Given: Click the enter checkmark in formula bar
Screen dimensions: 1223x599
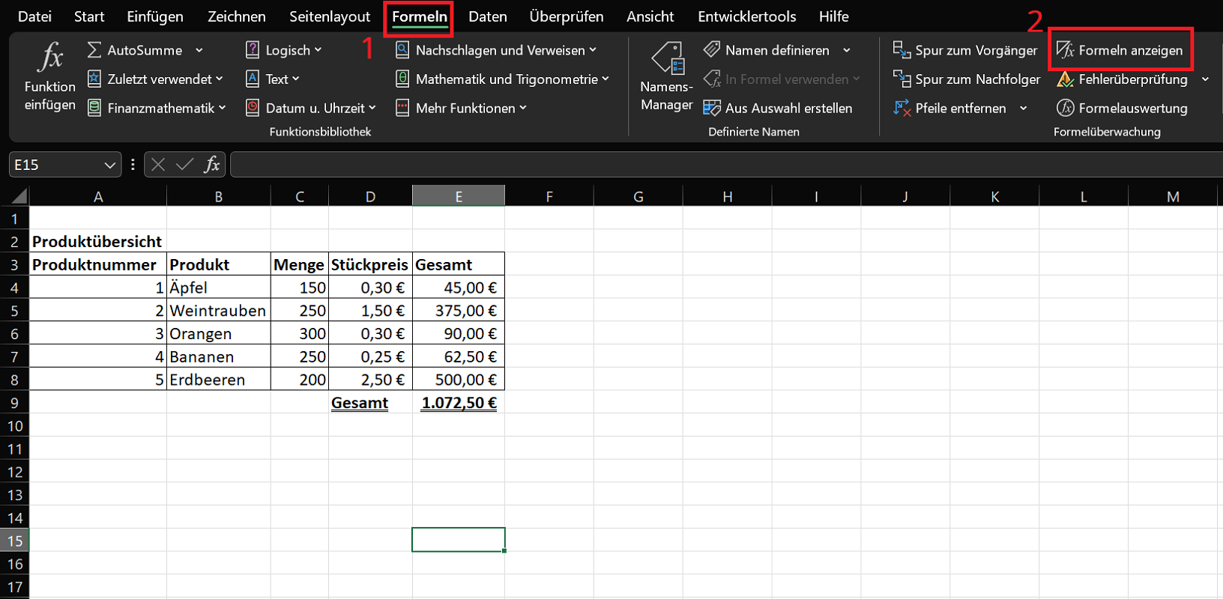Looking at the screenshot, I should tap(184, 165).
